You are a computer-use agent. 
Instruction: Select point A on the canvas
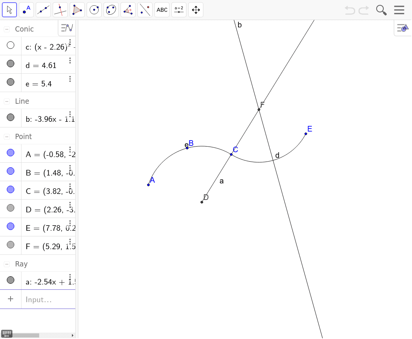(x=148, y=185)
